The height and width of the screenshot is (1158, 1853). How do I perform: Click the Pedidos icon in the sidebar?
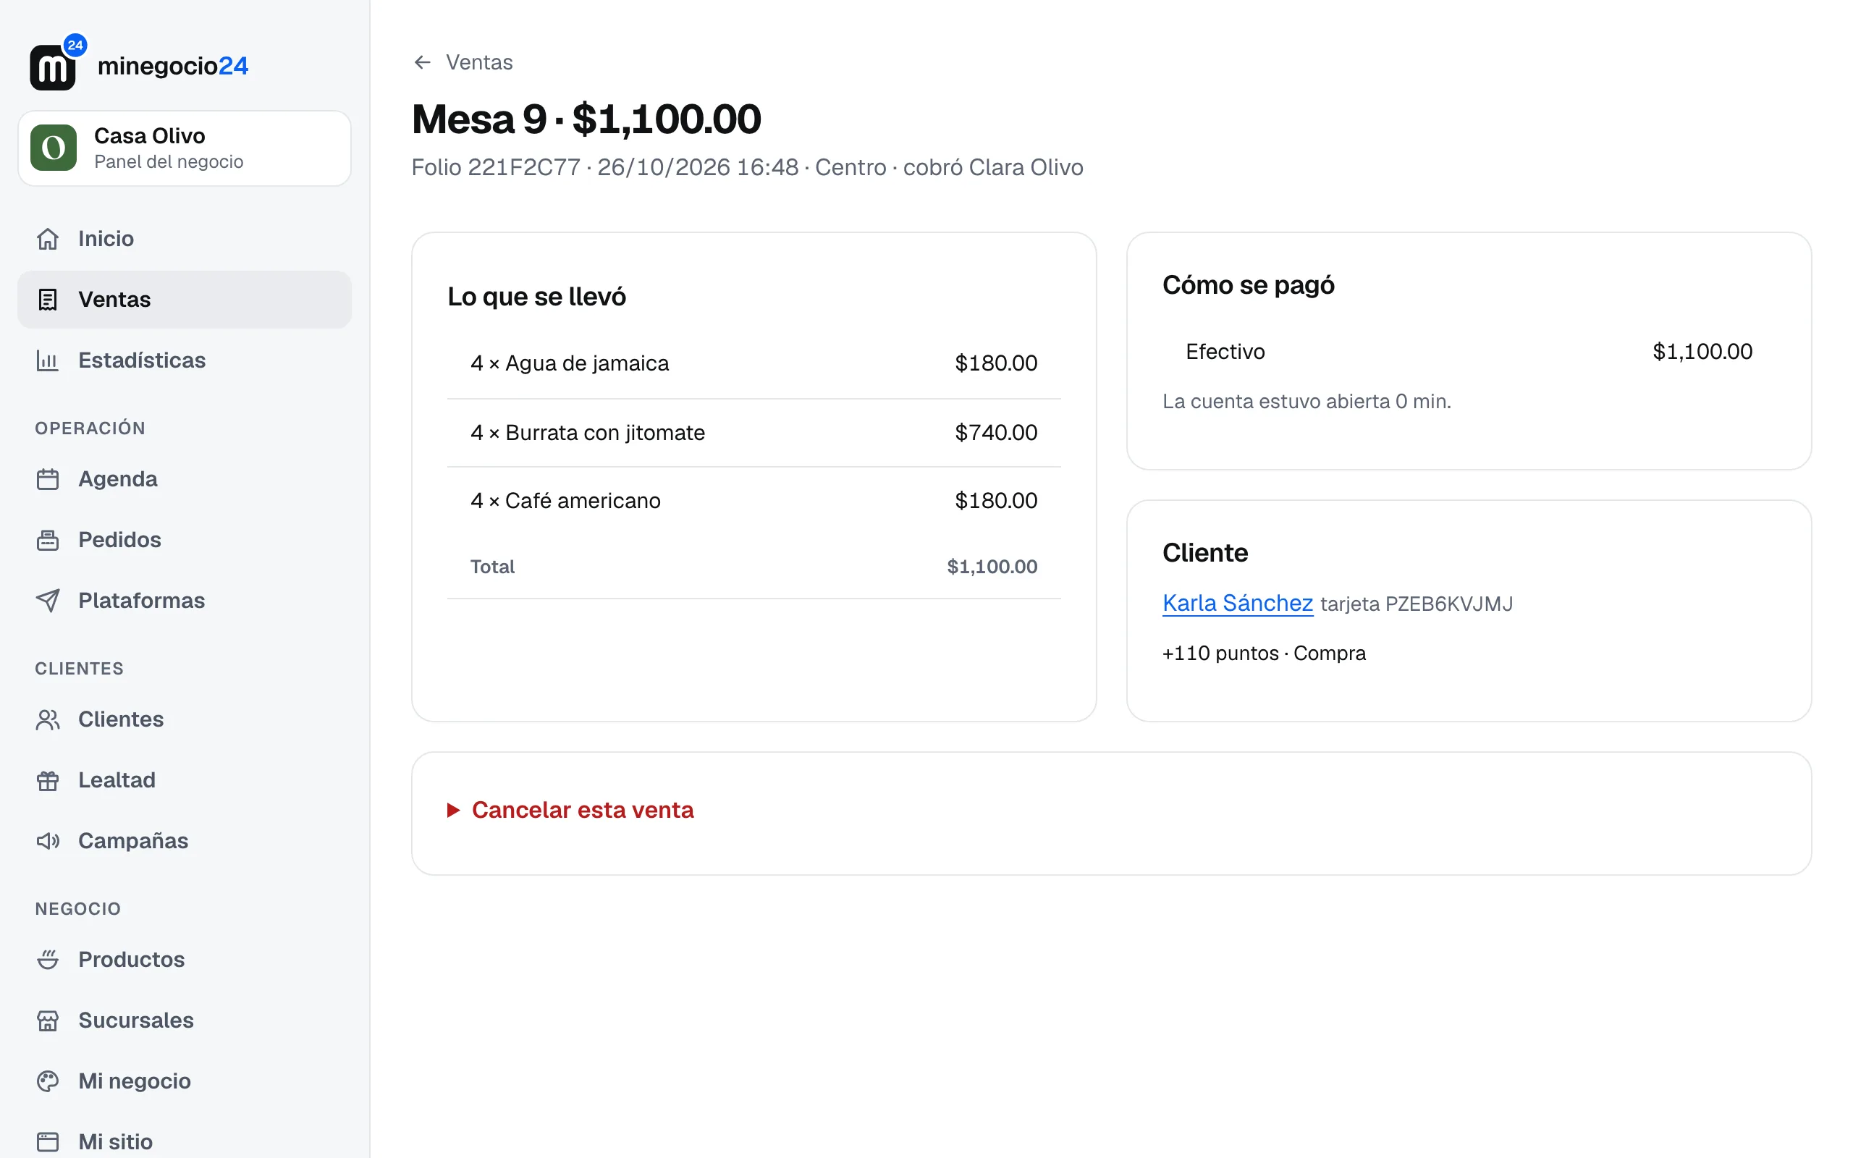(x=48, y=540)
